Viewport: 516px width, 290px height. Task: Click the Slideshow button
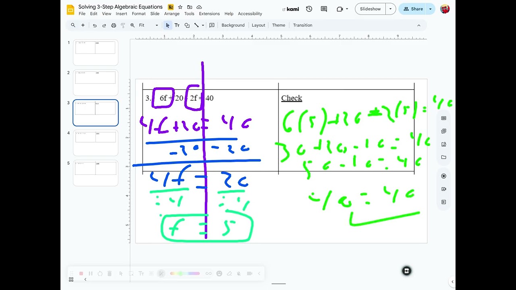[370, 9]
